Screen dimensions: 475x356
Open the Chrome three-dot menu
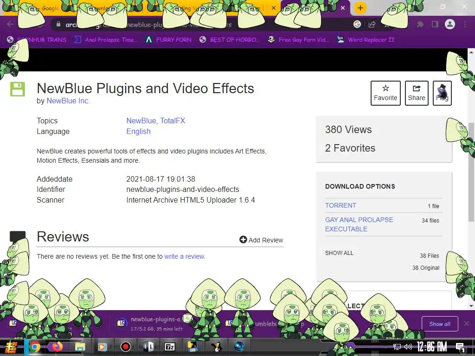click(x=465, y=24)
